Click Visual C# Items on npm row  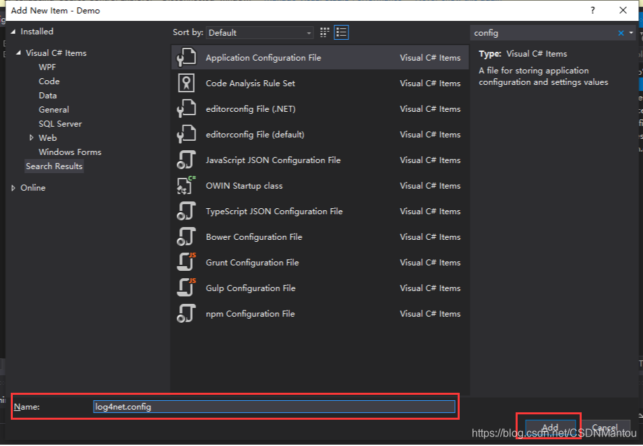(x=430, y=314)
